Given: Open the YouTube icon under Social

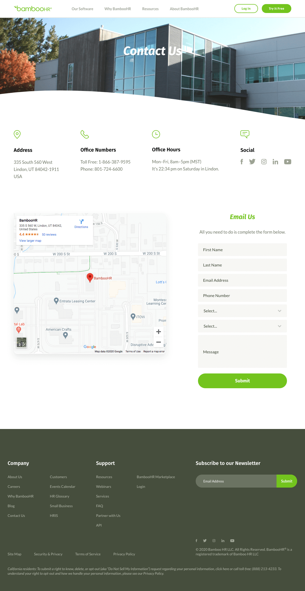Looking at the screenshot, I should (x=287, y=162).
